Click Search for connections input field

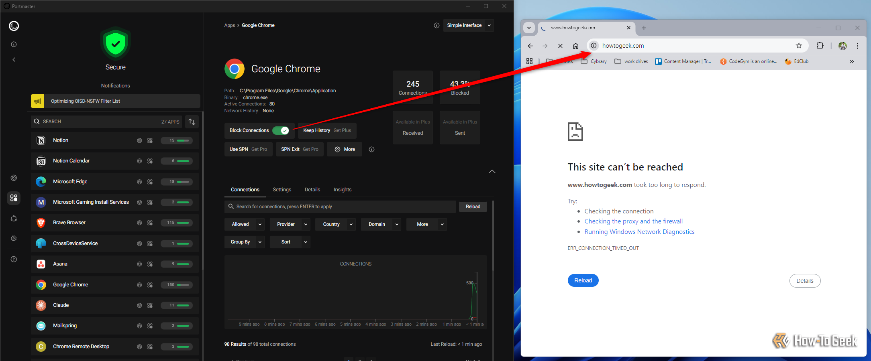point(340,207)
